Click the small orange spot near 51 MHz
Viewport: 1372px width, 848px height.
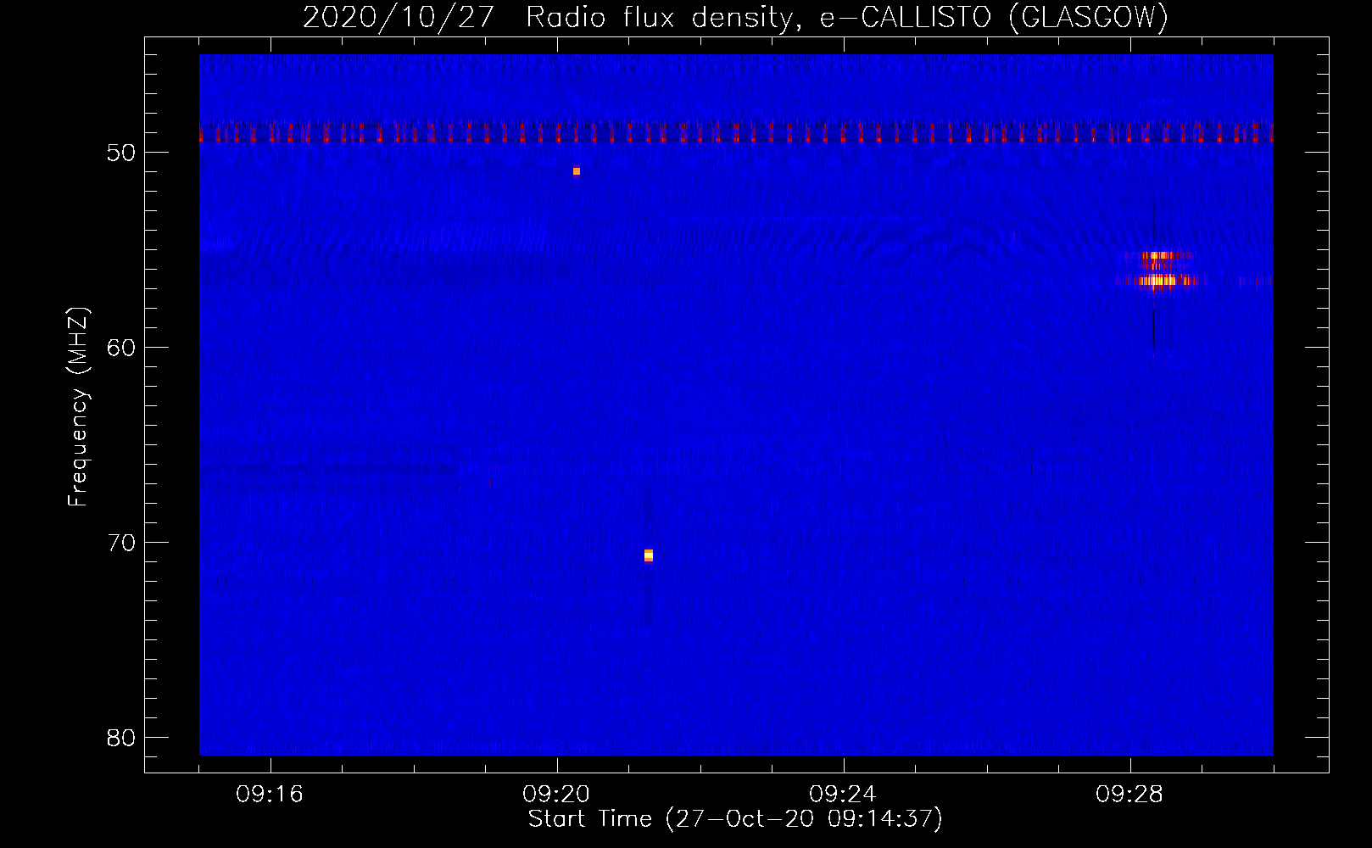577,171
